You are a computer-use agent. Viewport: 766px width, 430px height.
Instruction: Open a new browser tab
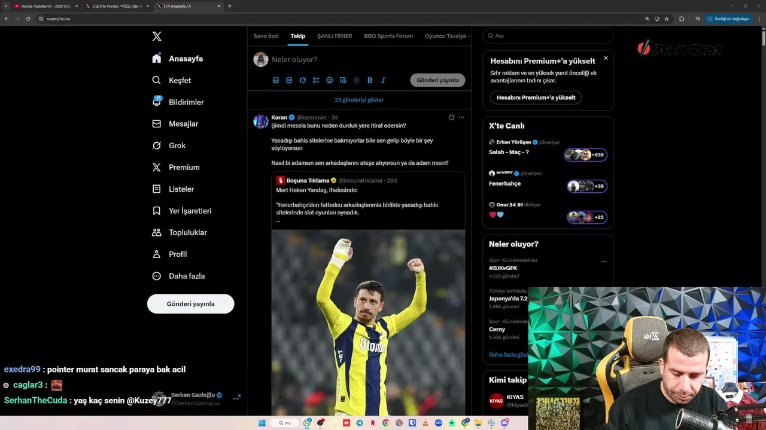click(x=230, y=6)
